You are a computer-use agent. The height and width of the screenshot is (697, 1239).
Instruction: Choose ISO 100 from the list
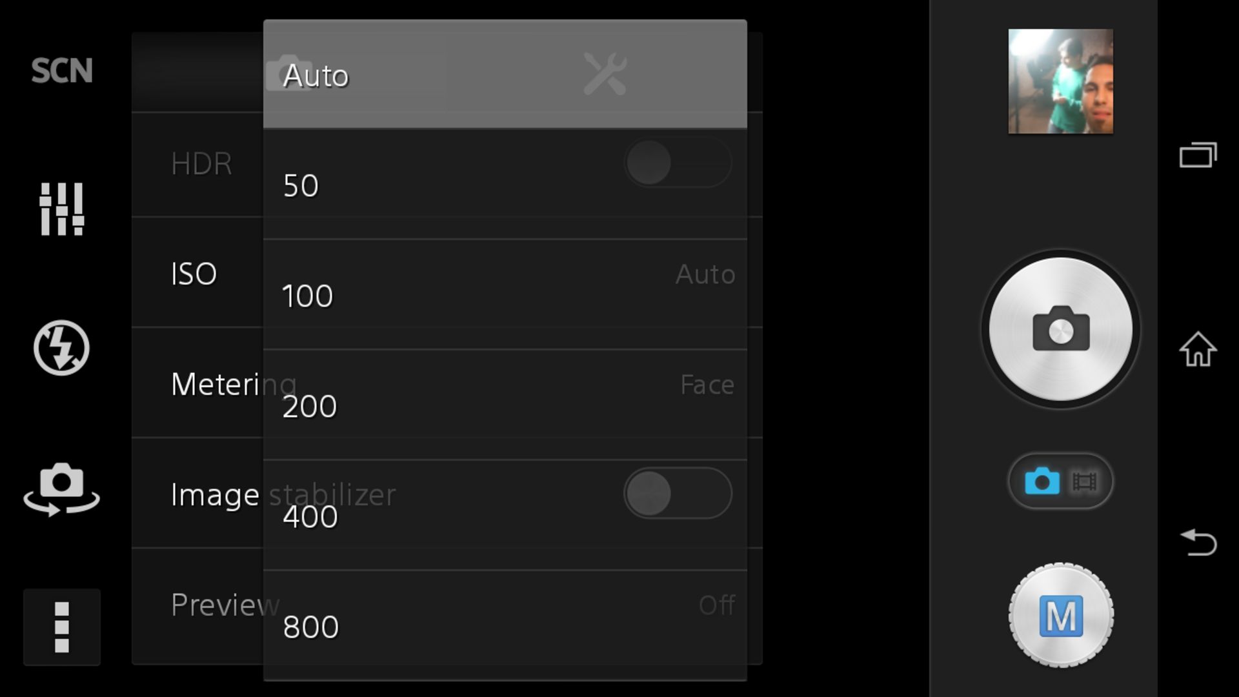pos(505,296)
